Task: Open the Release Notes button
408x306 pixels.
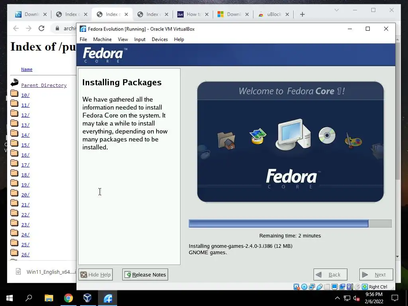Action: (145, 275)
